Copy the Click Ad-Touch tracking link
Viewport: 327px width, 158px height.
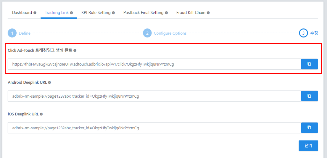310,64
